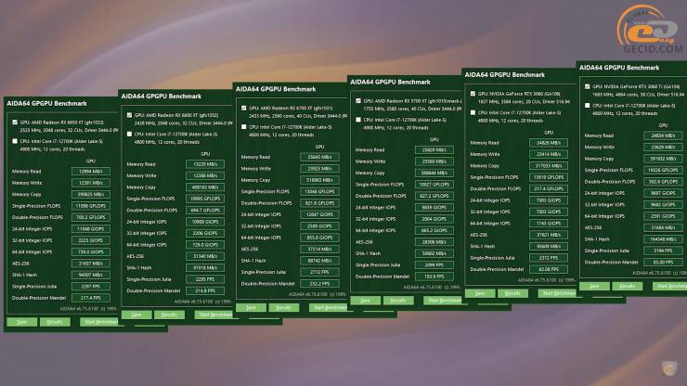The width and height of the screenshot is (687, 386).
Task: Select Memory Read value in RX 6650 XT window
Action: [x=91, y=172]
